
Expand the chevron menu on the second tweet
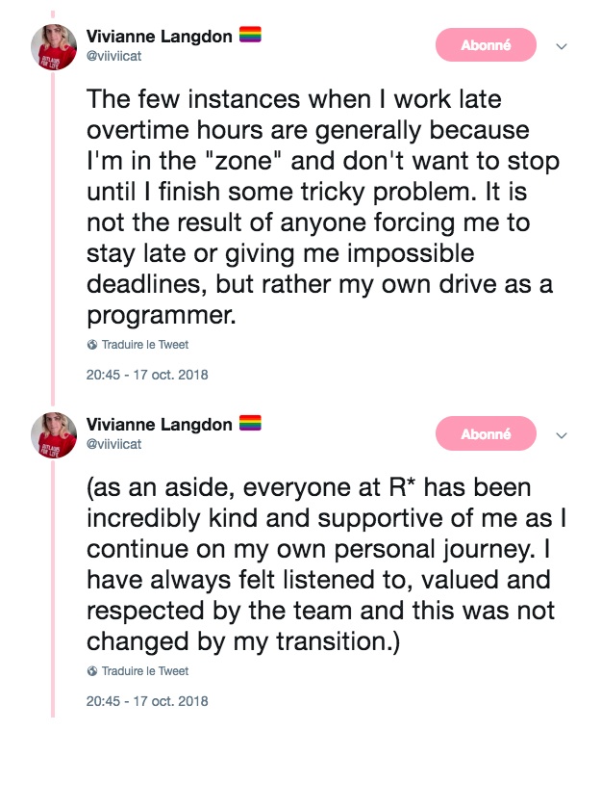point(563,435)
